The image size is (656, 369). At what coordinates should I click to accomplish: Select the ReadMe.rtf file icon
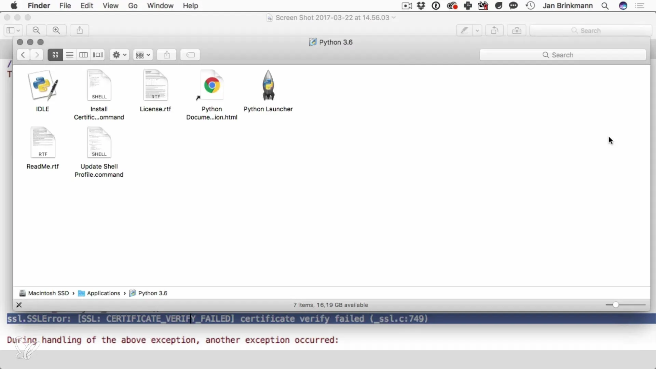(43, 142)
